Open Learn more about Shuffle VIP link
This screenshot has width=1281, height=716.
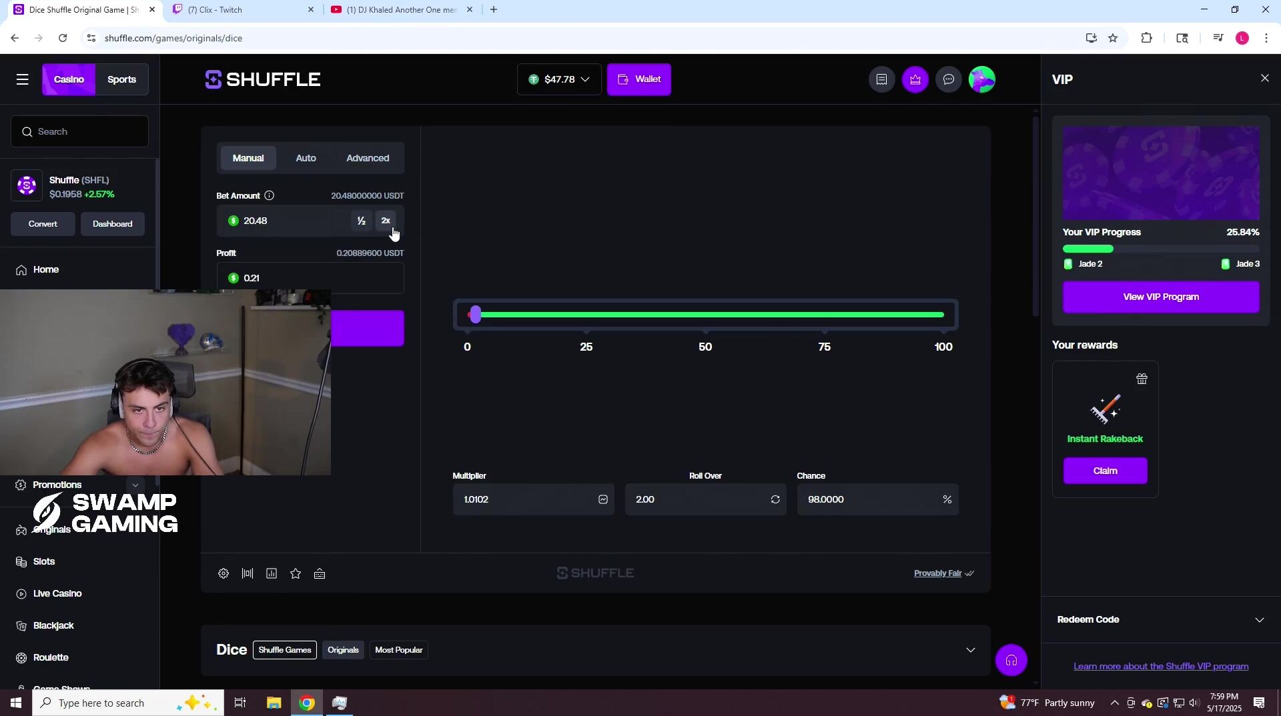[1160, 666]
